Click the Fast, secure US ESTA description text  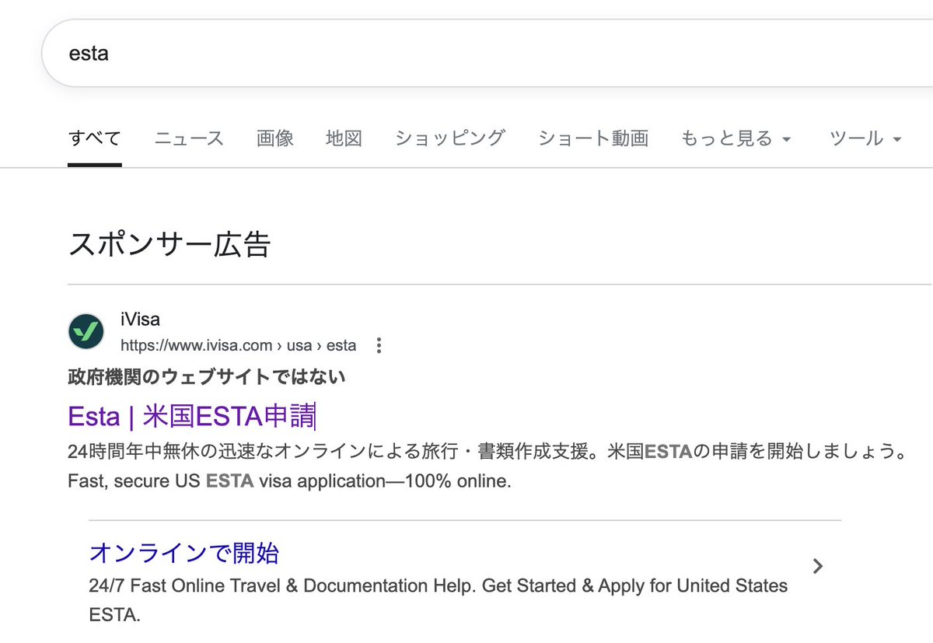point(289,481)
